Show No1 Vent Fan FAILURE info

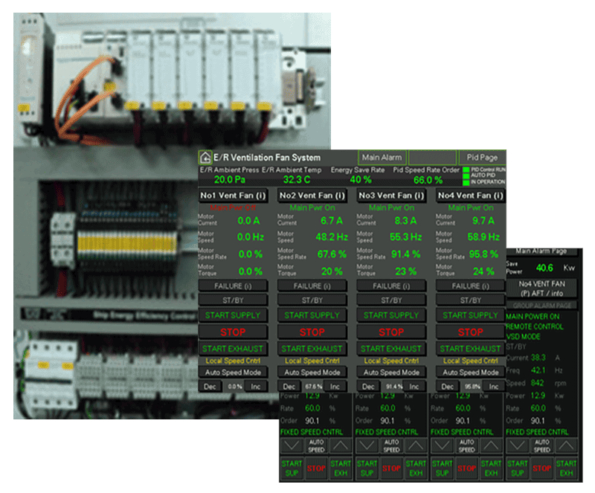click(x=233, y=286)
